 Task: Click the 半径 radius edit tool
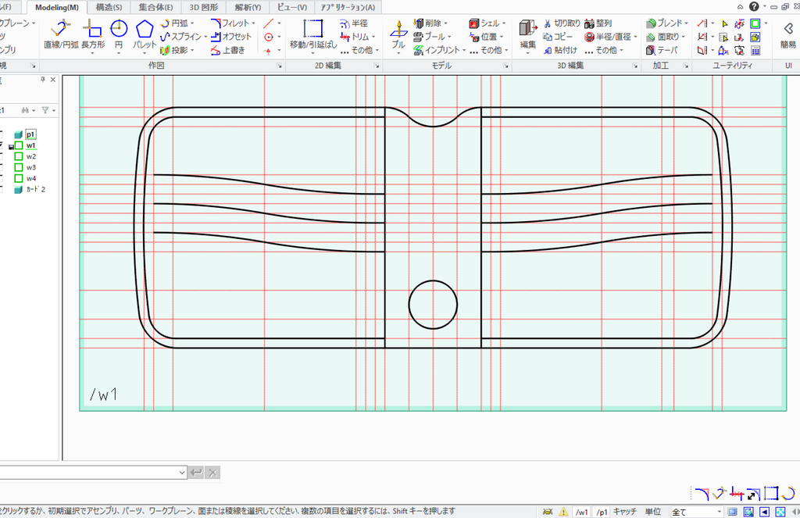tap(354, 23)
